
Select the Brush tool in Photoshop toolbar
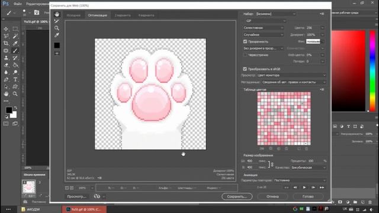coord(15,51)
